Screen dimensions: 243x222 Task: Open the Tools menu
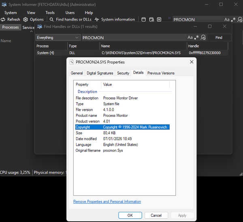pyautogui.click(x=50, y=13)
